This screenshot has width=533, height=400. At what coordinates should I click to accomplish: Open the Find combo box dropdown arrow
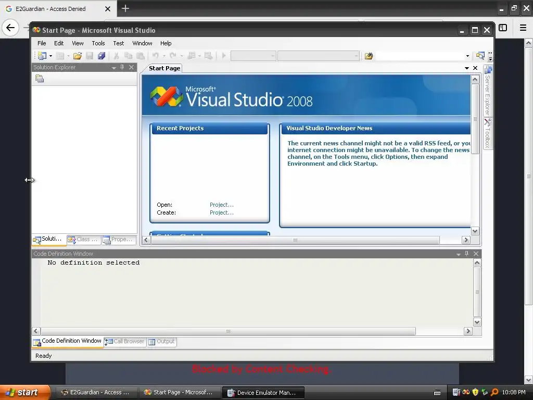(467, 56)
